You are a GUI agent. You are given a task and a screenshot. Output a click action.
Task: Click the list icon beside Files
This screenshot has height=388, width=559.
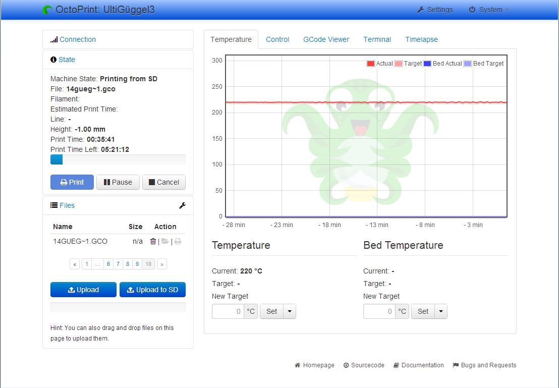point(54,205)
